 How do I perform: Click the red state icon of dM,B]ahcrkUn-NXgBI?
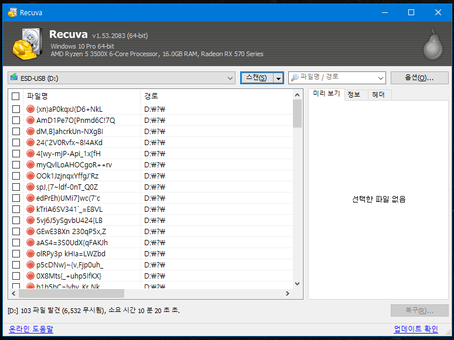[x=30, y=131]
